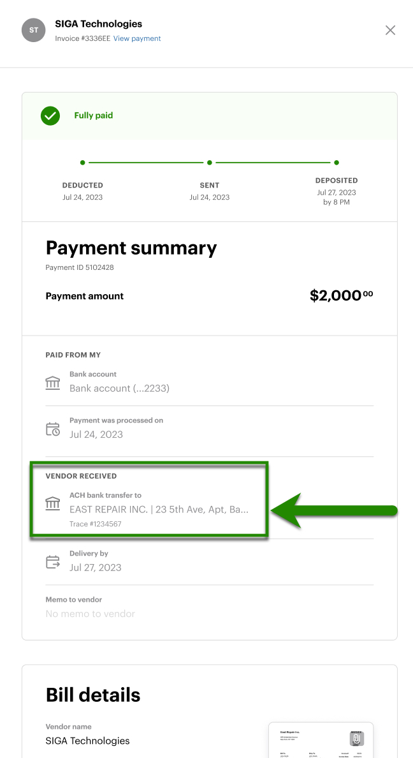The height and width of the screenshot is (758, 413).
Task: Open the View payment link
Action: (x=137, y=38)
